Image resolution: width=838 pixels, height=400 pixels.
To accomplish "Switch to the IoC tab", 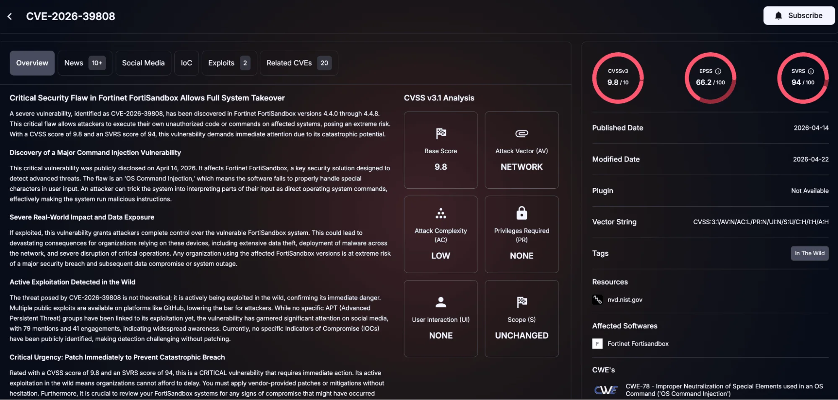I will pos(187,63).
